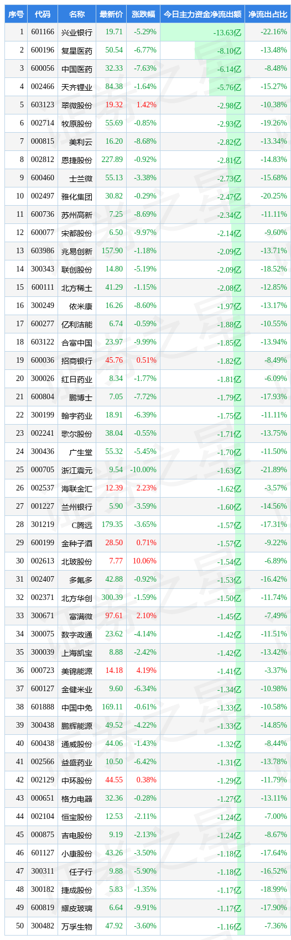This screenshot has width=291, height=940.
Task: Click 浙江震元 change -10.00%
Action: [x=143, y=470]
